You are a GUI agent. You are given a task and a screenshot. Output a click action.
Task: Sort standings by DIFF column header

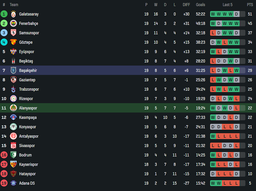186,5
